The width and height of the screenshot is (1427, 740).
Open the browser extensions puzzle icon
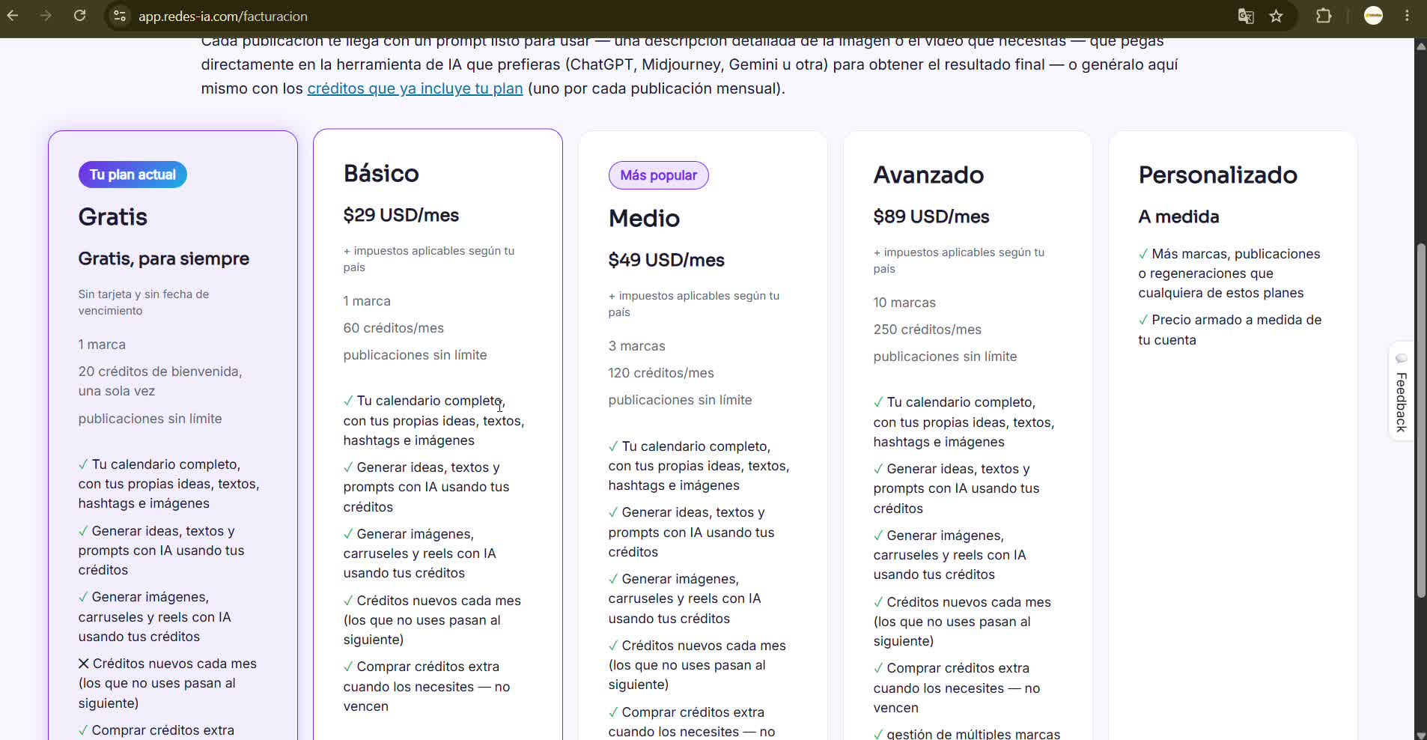click(x=1324, y=16)
